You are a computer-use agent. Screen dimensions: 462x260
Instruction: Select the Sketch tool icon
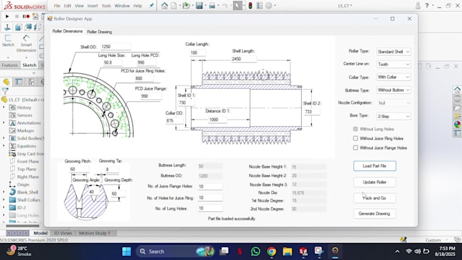(8, 41)
